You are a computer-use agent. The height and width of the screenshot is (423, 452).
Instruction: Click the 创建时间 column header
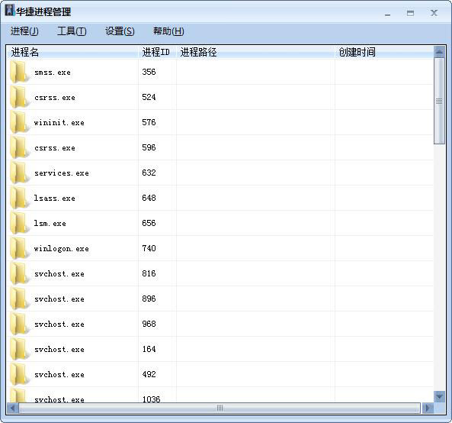(x=384, y=52)
